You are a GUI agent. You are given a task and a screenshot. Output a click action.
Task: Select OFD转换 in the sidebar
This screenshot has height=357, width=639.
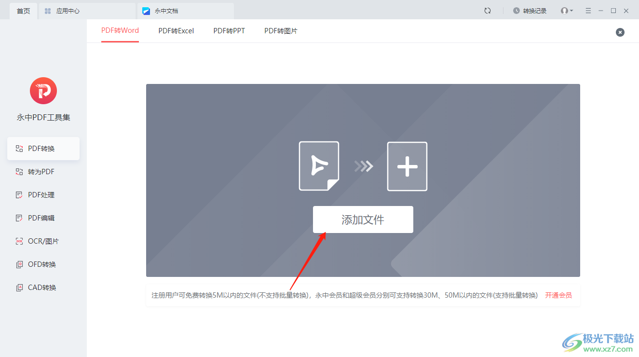tap(43, 264)
